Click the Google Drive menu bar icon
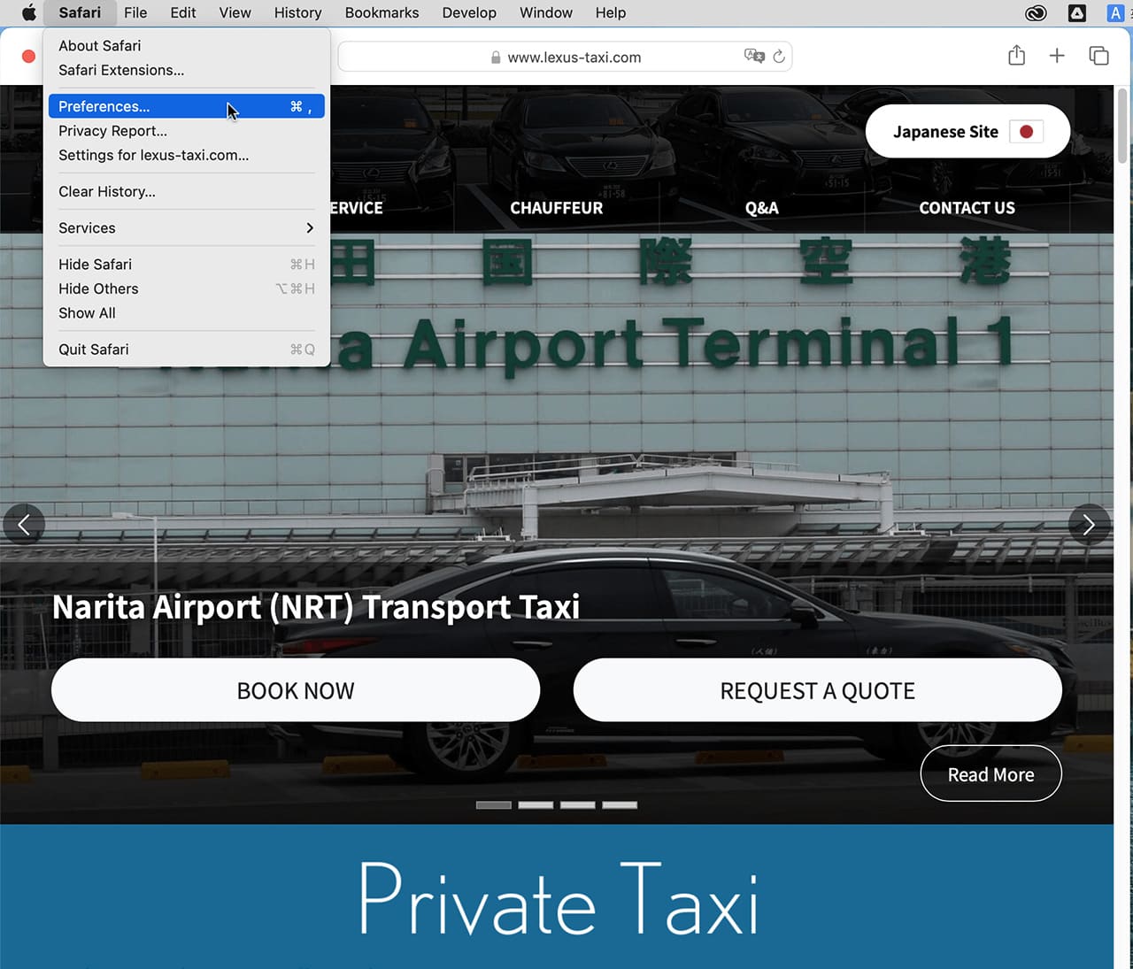The height and width of the screenshot is (969, 1133). [1077, 12]
